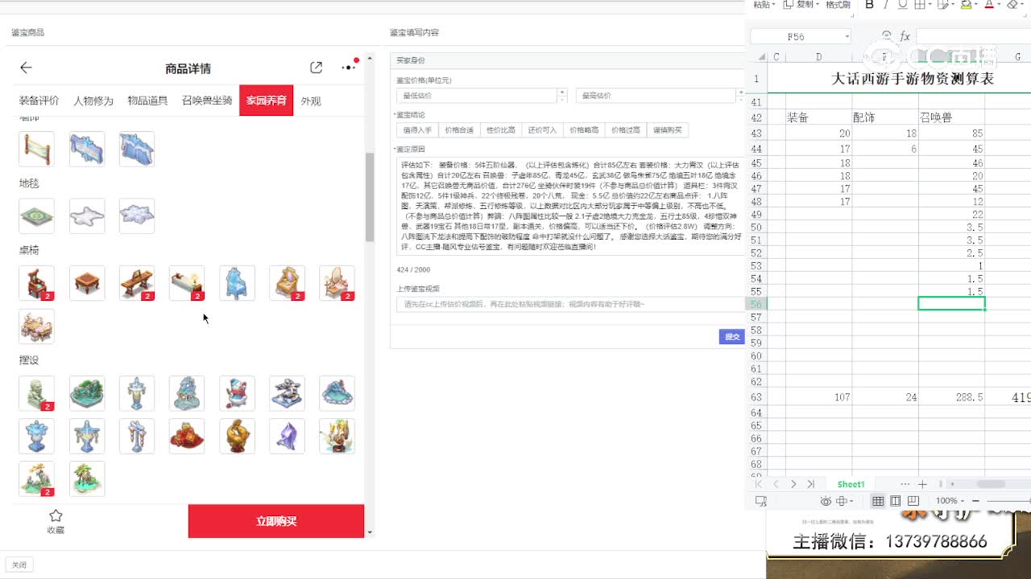Switch to page break preview icon
Image resolution: width=1031 pixels, height=579 pixels.
click(x=913, y=501)
